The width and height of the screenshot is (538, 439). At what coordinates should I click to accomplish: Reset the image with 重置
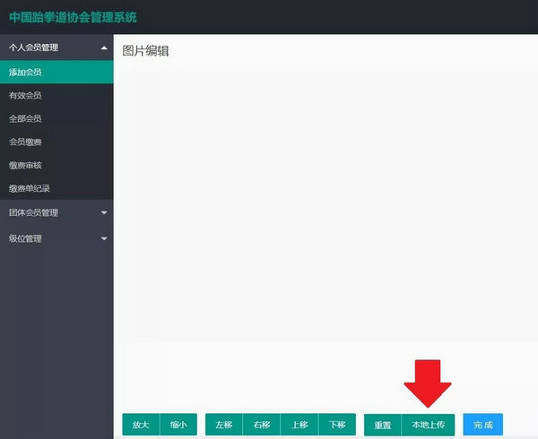[383, 425]
